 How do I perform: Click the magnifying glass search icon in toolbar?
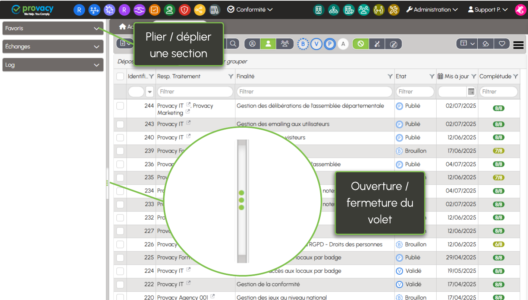tap(233, 44)
